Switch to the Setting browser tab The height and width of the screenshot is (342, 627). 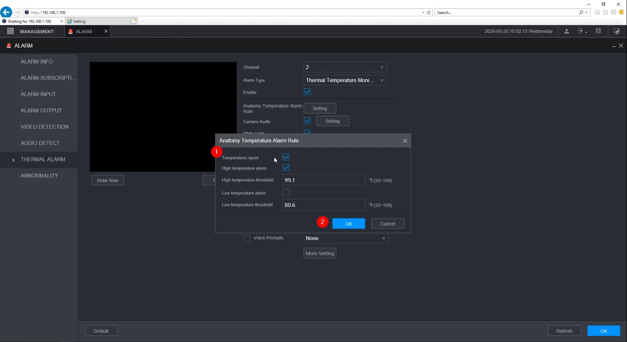(x=98, y=21)
